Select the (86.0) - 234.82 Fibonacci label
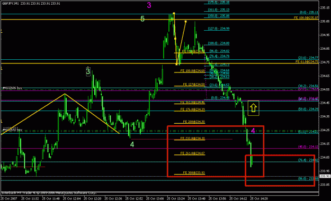331x201 pixels. [x=219, y=51]
